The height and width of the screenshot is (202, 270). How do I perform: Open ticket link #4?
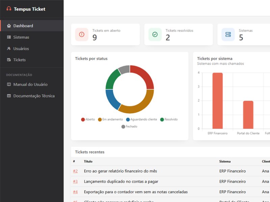75,192
